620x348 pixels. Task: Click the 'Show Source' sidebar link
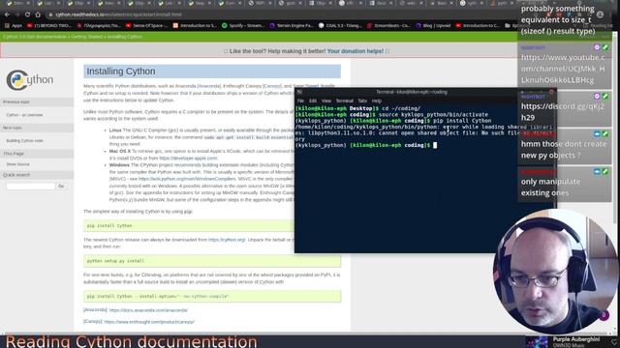pyautogui.click(x=17, y=164)
